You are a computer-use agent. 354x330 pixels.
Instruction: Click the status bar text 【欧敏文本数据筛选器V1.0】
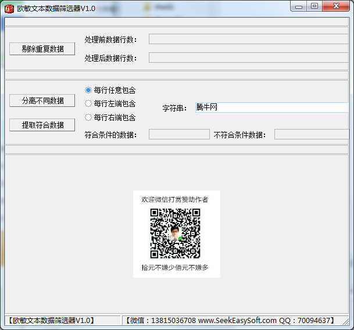[51, 321]
